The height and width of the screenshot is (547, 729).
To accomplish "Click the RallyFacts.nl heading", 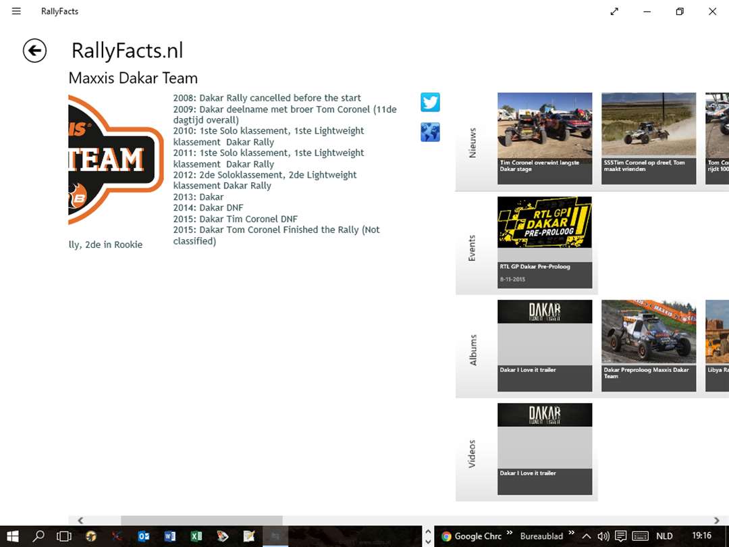I will (x=127, y=50).
